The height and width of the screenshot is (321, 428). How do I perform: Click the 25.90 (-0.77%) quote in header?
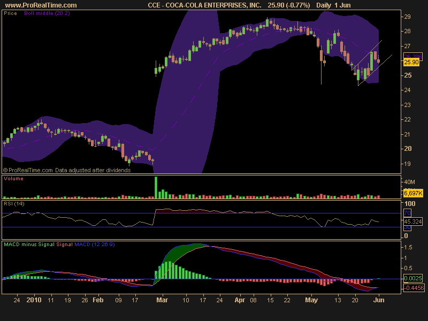click(x=289, y=5)
